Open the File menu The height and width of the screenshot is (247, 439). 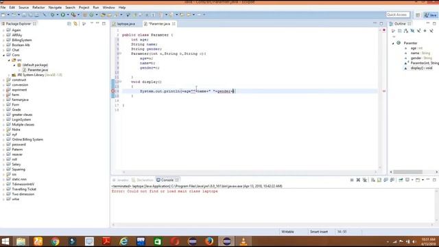3,8
